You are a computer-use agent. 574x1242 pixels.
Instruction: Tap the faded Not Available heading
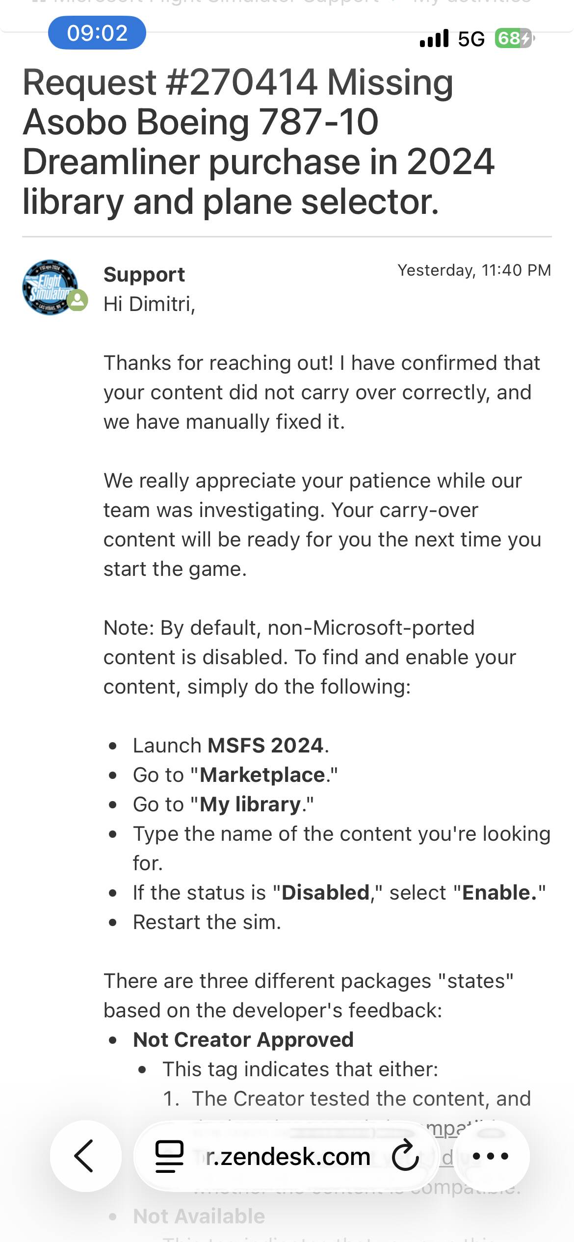(199, 1216)
